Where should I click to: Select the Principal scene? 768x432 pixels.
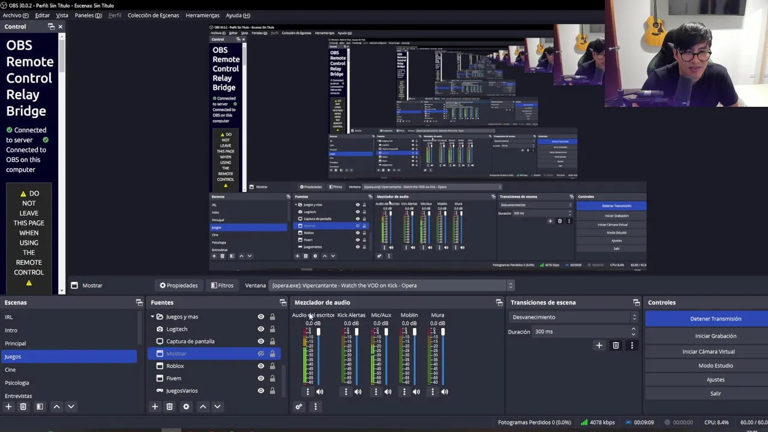(x=69, y=343)
